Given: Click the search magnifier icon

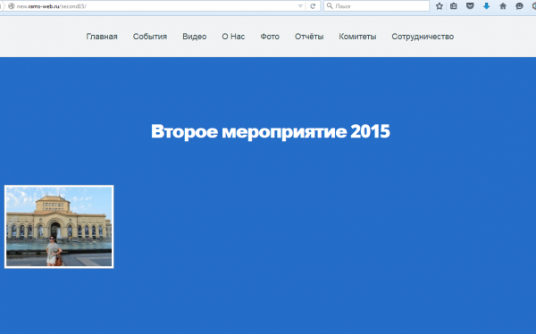Looking at the screenshot, I should pyautogui.click(x=330, y=6).
